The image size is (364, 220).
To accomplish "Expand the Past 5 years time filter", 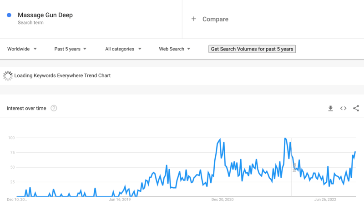I will tap(70, 49).
